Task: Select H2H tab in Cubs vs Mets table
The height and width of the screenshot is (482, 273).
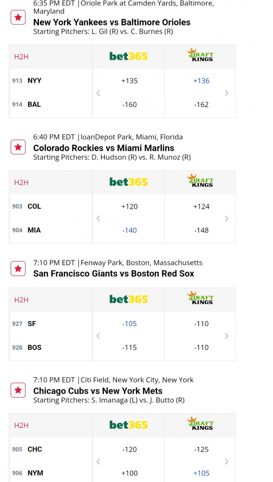Action: point(21,426)
